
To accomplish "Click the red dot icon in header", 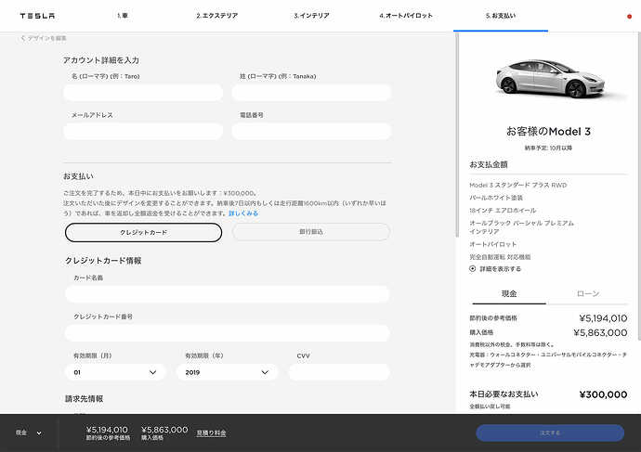I will pos(629,17).
